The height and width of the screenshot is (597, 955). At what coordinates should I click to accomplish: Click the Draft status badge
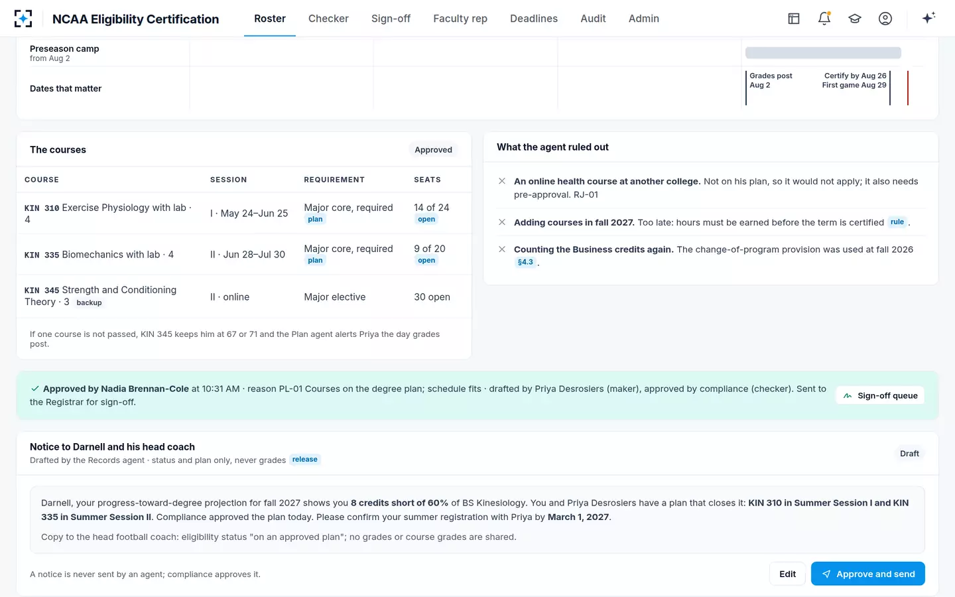coord(909,454)
